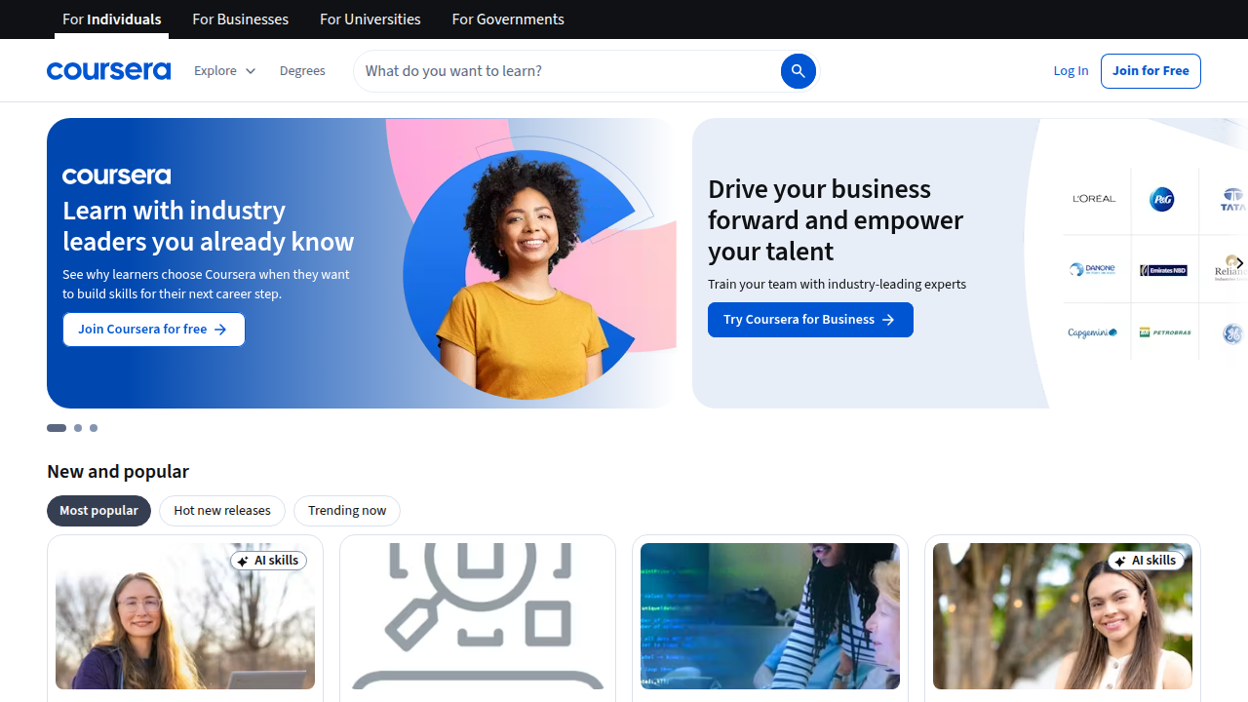Click the Tata company logo
Viewport: 1248px width, 702px height.
coord(1233,200)
